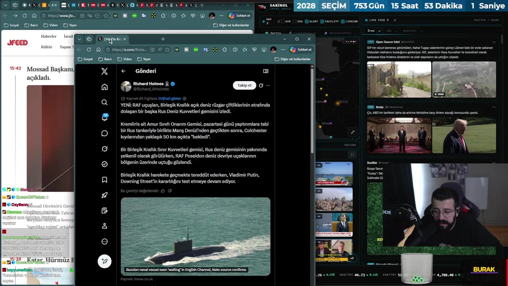508x286 pixels.
Task: Open X search from the sidebar
Action: tap(104, 102)
